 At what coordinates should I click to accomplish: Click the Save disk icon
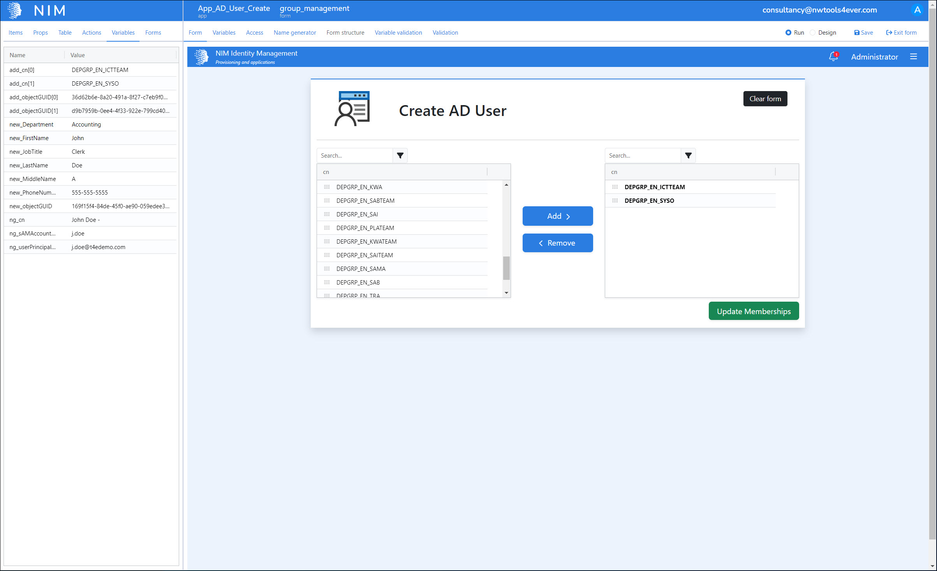pyautogui.click(x=856, y=33)
